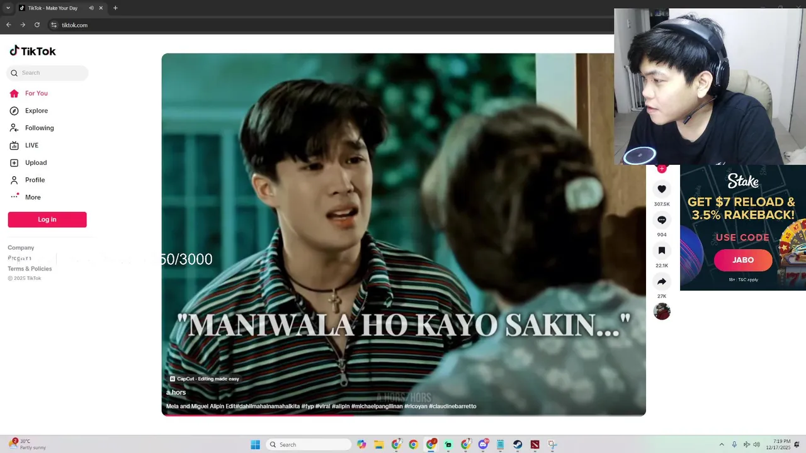Click the CapCut Editing made easy tag
The height and width of the screenshot is (453, 806).
click(x=205, y=379)
